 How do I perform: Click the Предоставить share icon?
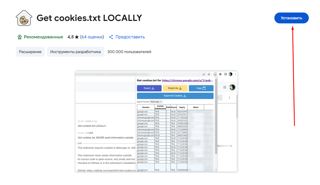(x=111, y=37)
